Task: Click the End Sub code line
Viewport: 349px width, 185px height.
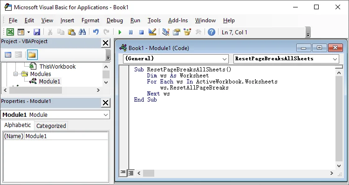Action: 145,100
